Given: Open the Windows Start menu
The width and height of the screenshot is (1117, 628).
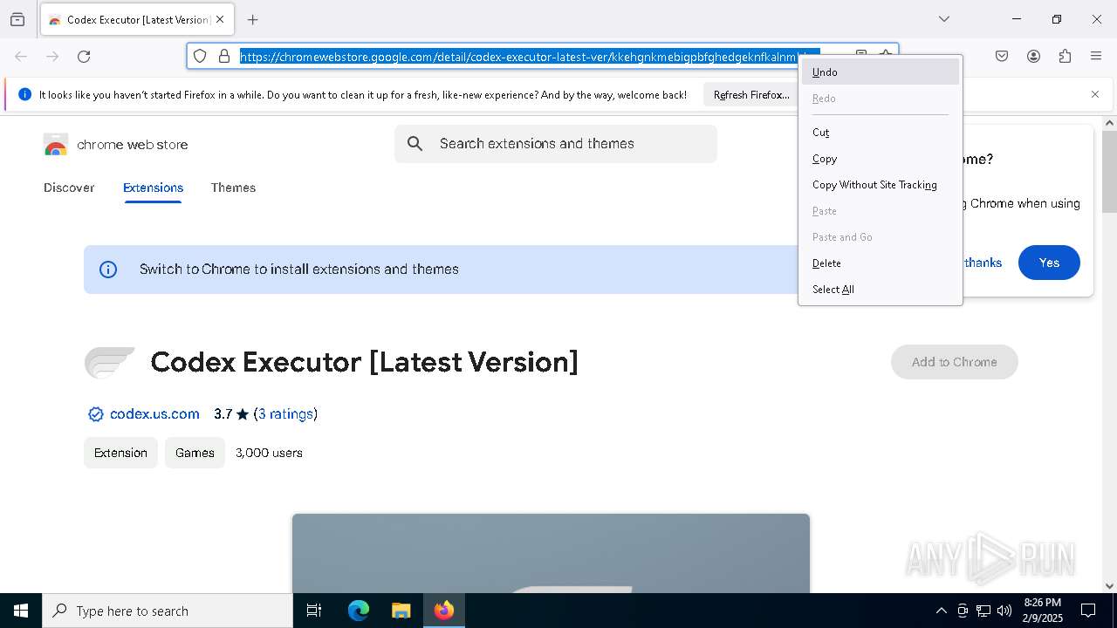Looking at the screenshot, I should click(x=21, y=611).
